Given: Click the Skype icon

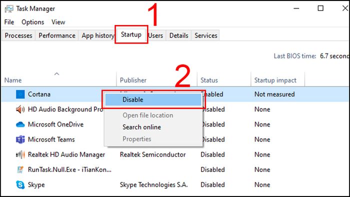Looking at the screenshot, I should [20, 184].
